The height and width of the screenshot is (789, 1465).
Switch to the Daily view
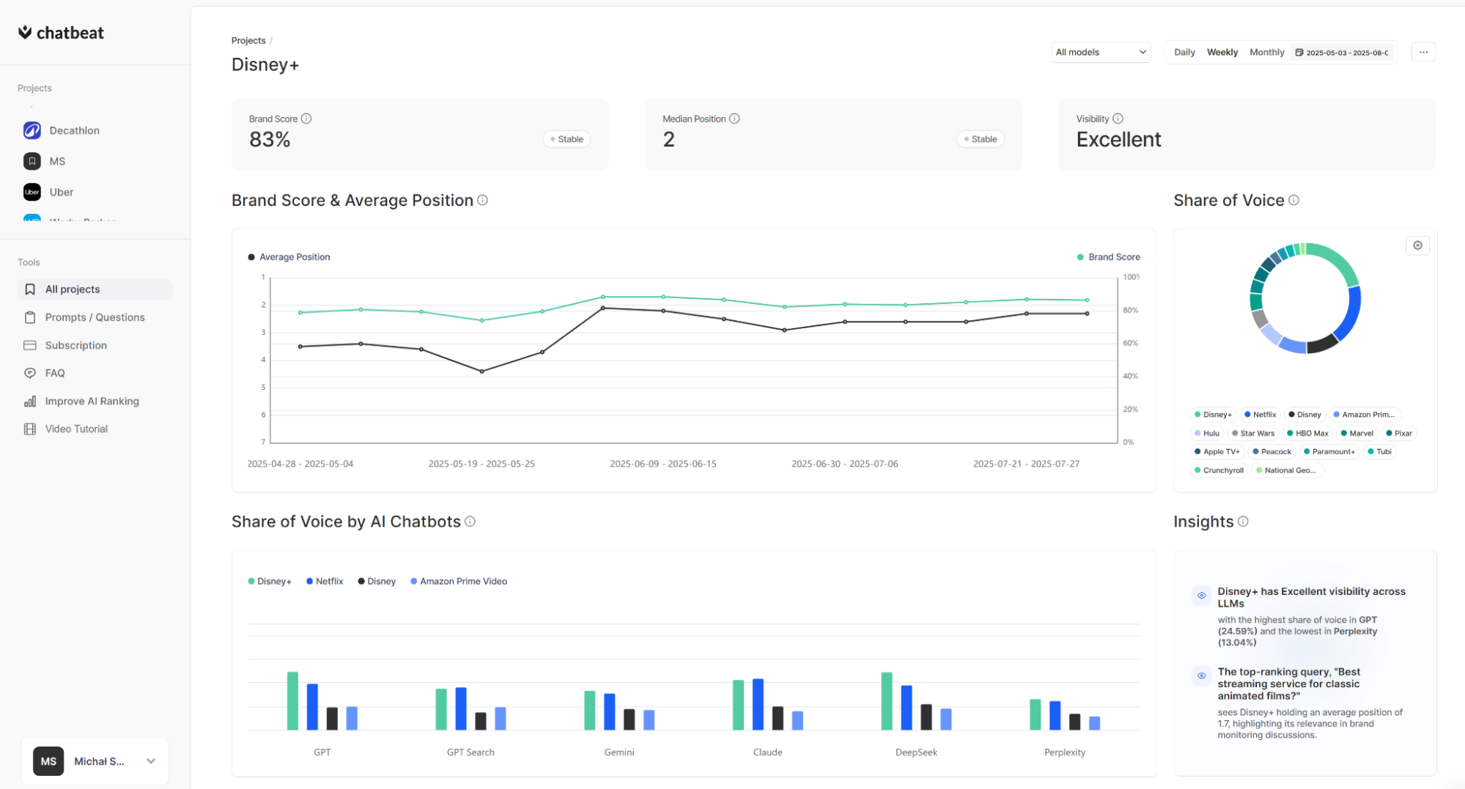1184,52
